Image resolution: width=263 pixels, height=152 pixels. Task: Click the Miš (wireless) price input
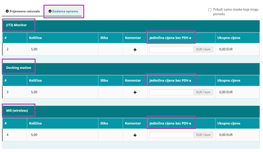[171, 135]
